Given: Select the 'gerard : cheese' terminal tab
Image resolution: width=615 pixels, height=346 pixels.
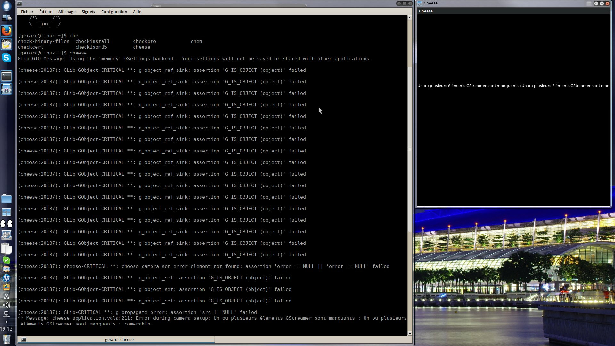Looking at the screenshot, I should pos(119,339).
